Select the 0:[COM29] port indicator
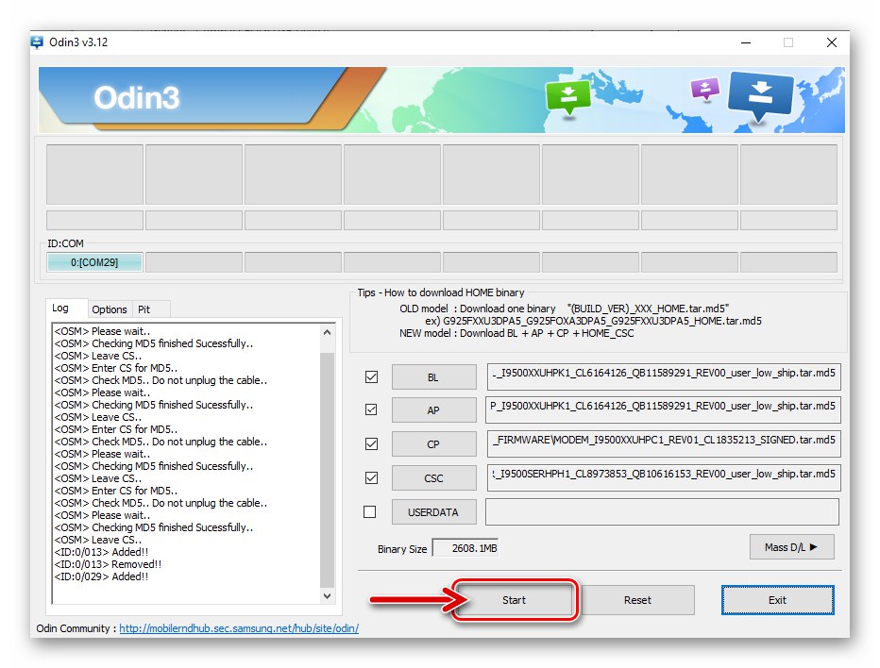 point(93,261)
